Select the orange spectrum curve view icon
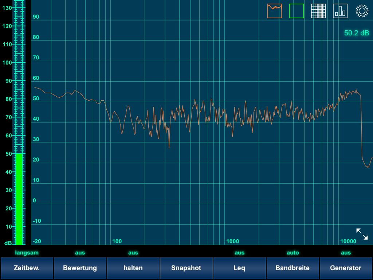The width and height of the screenshot is (373, 280). (275, 11)
